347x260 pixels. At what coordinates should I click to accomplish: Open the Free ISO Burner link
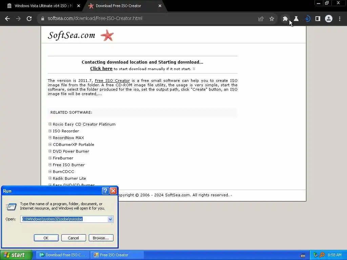click(x=68, y=165)
